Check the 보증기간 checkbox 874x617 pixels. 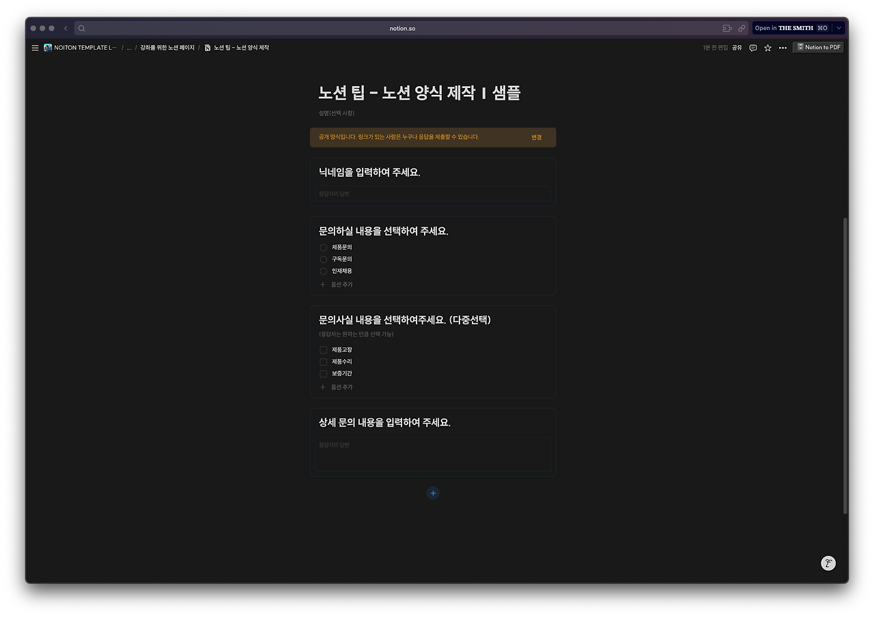(322, 373)
